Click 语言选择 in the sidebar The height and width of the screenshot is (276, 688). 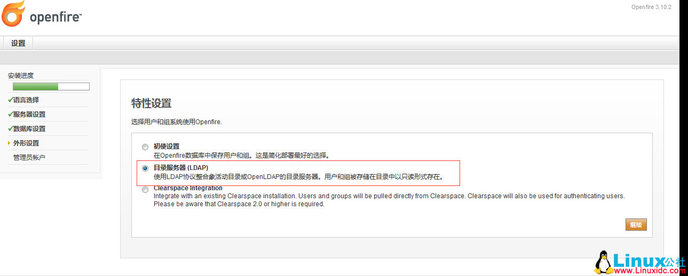pos(26,100)
